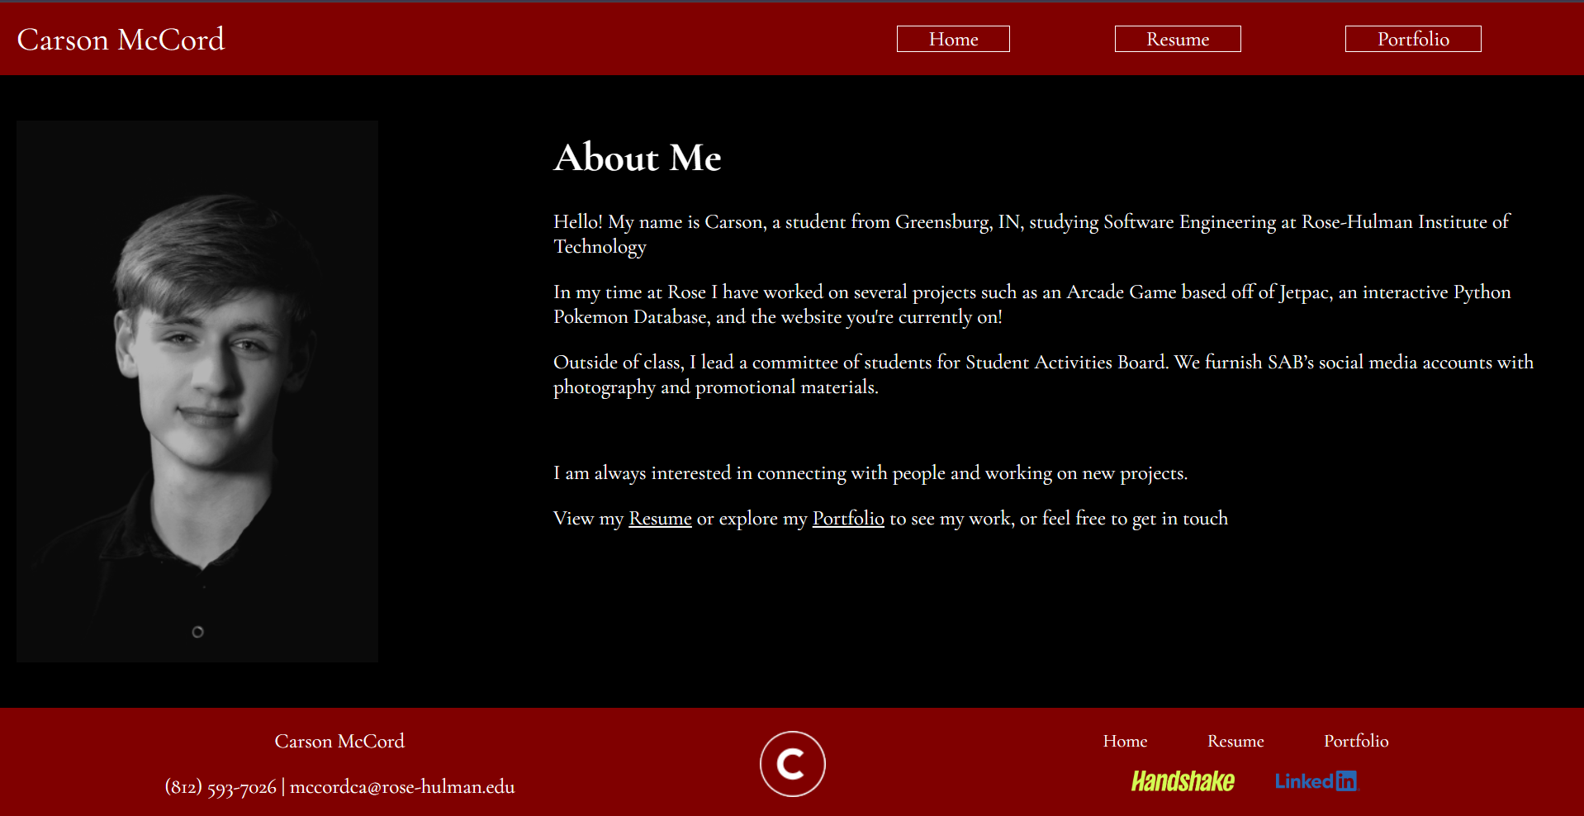The height and width of the screenshot is (816, 1584).
Task: Click the Carson McCord site title
Action: 121,39
